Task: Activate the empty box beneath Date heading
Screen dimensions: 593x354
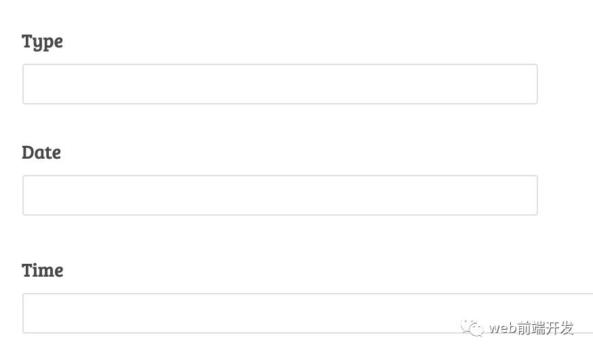Action: (x=280, y=195)
